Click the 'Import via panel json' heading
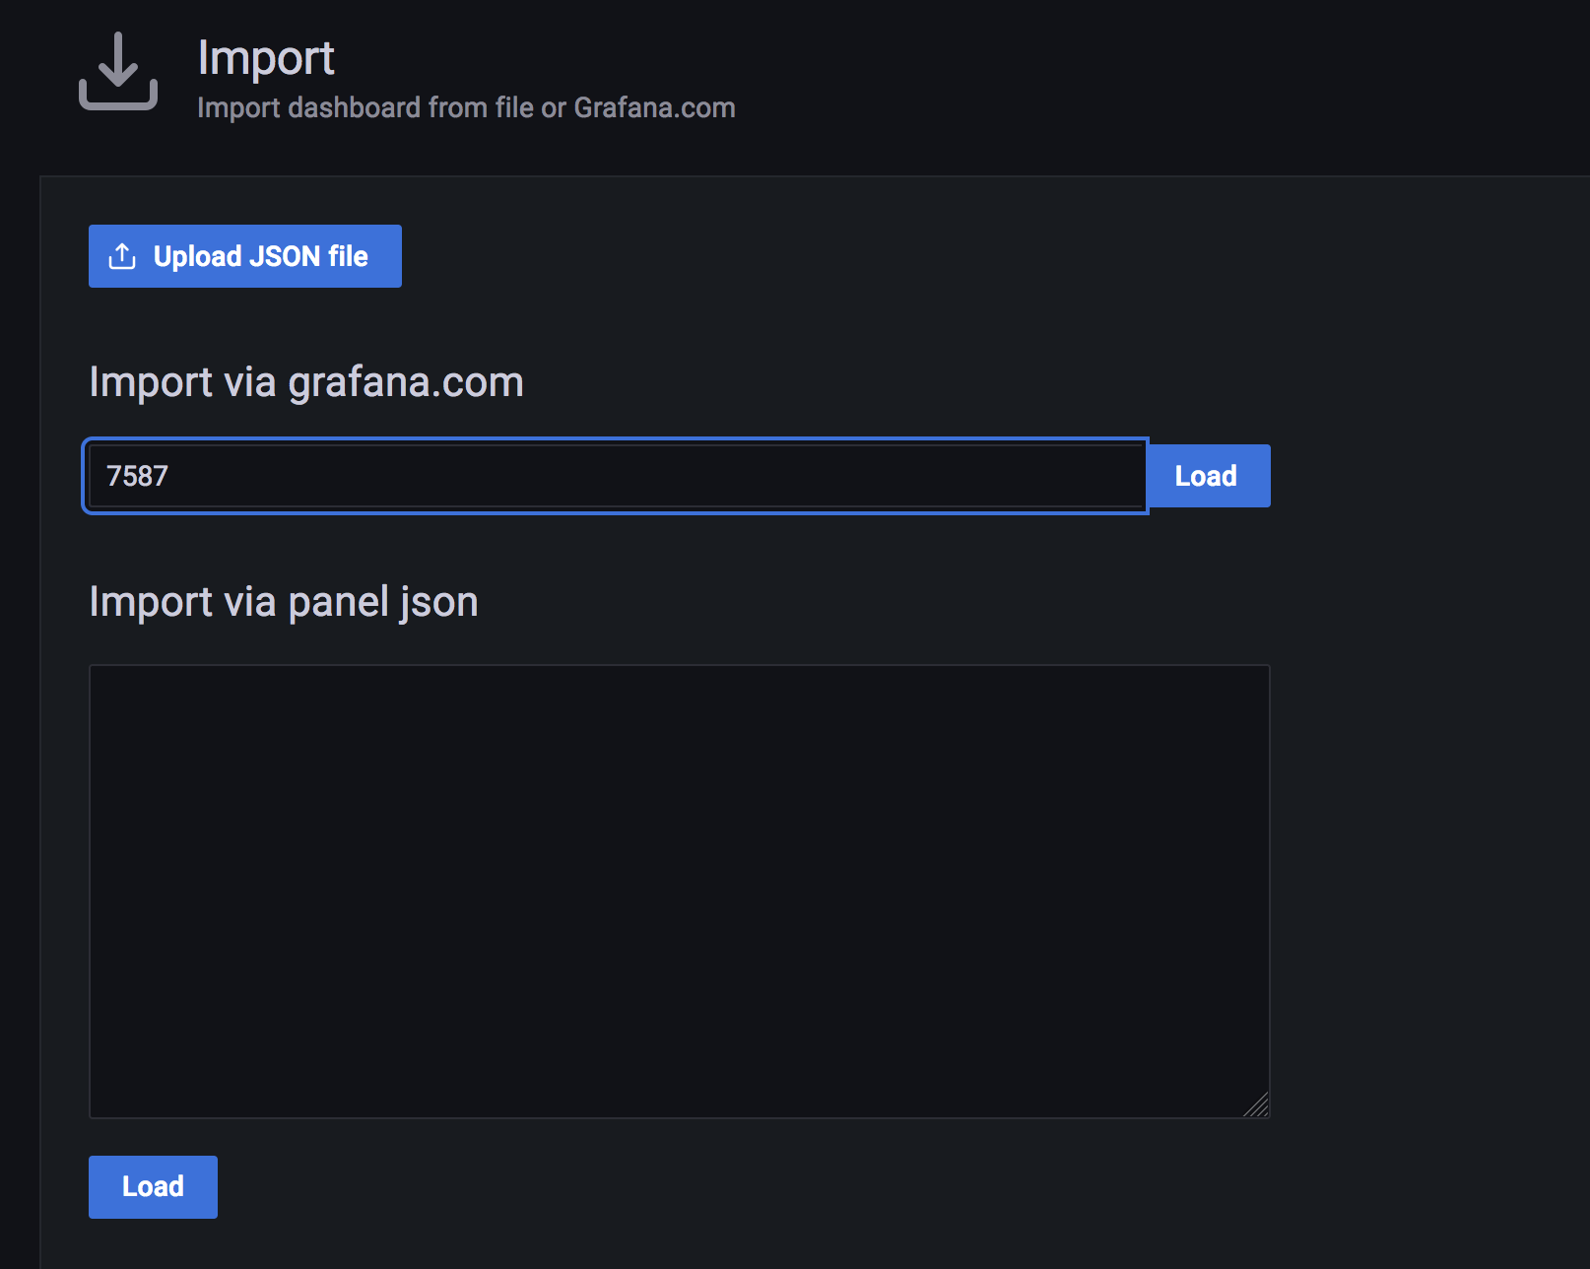The width and height of the screenshot is (1590, 1269). click(x=284, y=602)
